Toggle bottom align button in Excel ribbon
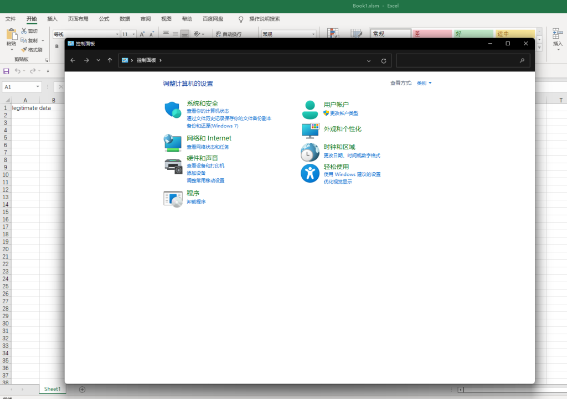The image size is (567, 399). coord(185,34)
